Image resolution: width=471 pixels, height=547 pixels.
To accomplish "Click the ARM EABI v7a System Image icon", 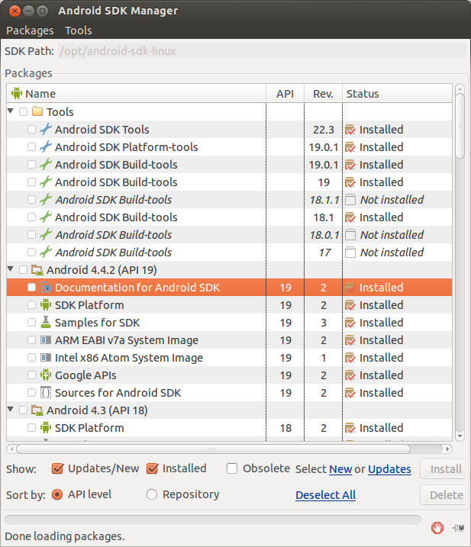I will (46, 340).
